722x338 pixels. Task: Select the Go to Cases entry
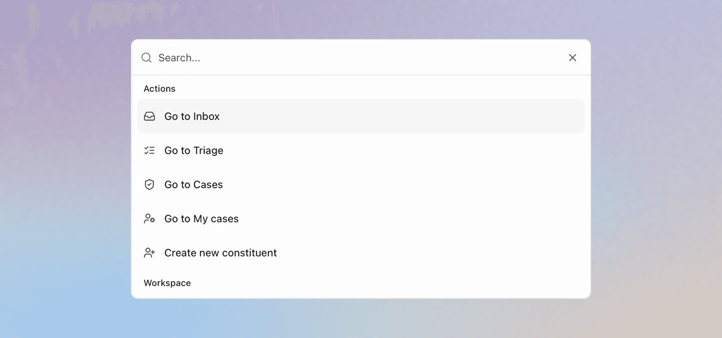pos(193,184)
